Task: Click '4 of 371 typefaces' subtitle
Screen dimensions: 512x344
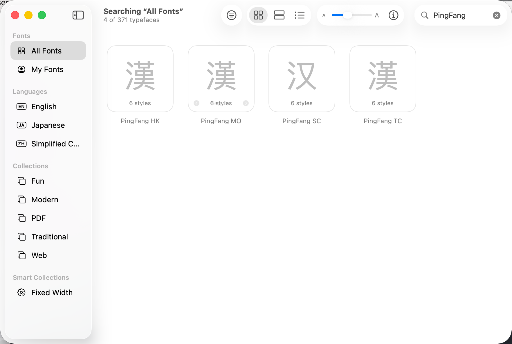Action: pos(131,20)
